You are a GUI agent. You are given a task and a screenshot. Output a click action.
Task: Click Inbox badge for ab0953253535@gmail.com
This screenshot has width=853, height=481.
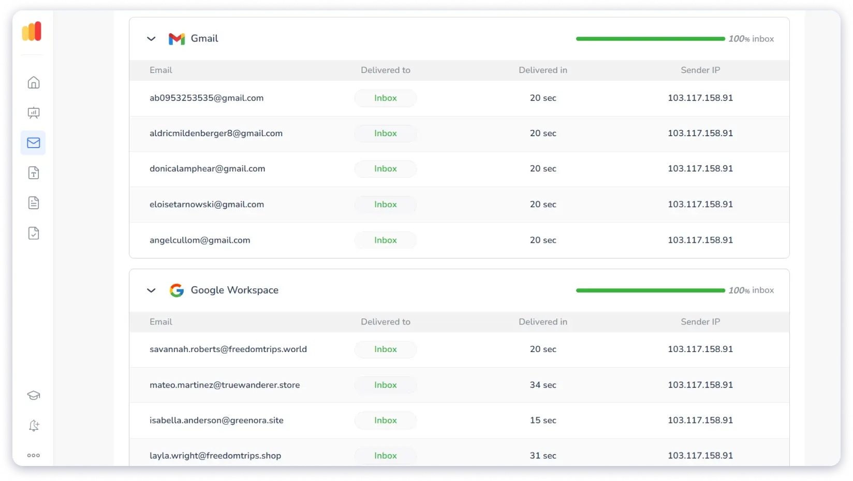[385, 98]
